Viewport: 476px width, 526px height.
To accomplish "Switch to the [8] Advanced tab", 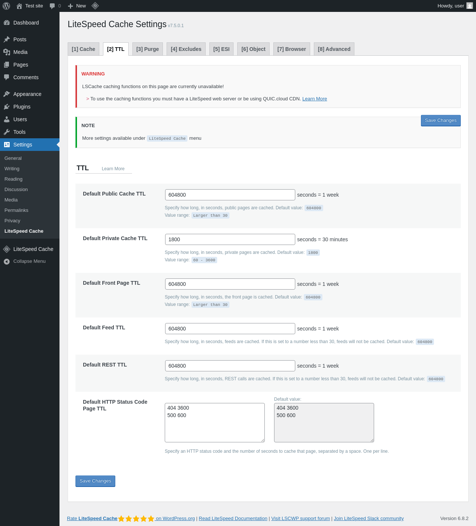I will tap(334, 49).
